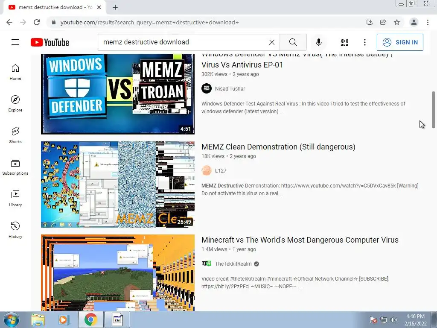Click the install app icon in address bar

click(369, 22)
